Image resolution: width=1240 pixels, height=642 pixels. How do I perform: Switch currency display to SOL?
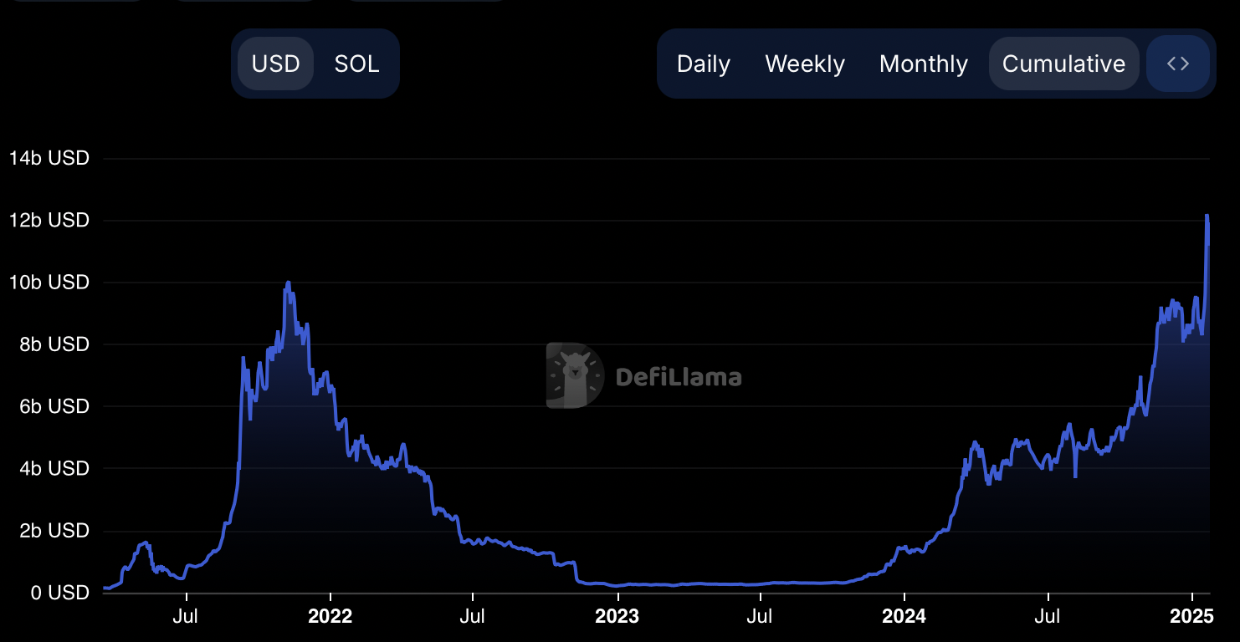[356, 64]
